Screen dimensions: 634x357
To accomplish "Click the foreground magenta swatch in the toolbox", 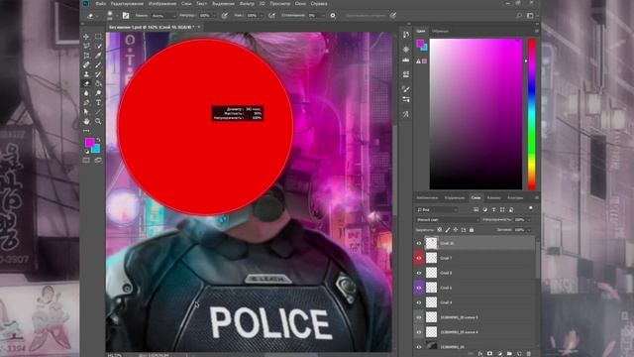I will point(89,142).
